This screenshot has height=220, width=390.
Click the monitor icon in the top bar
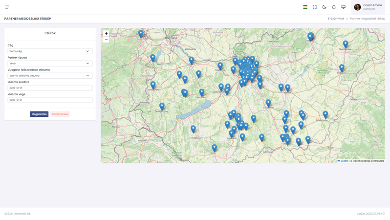[343, 7]
